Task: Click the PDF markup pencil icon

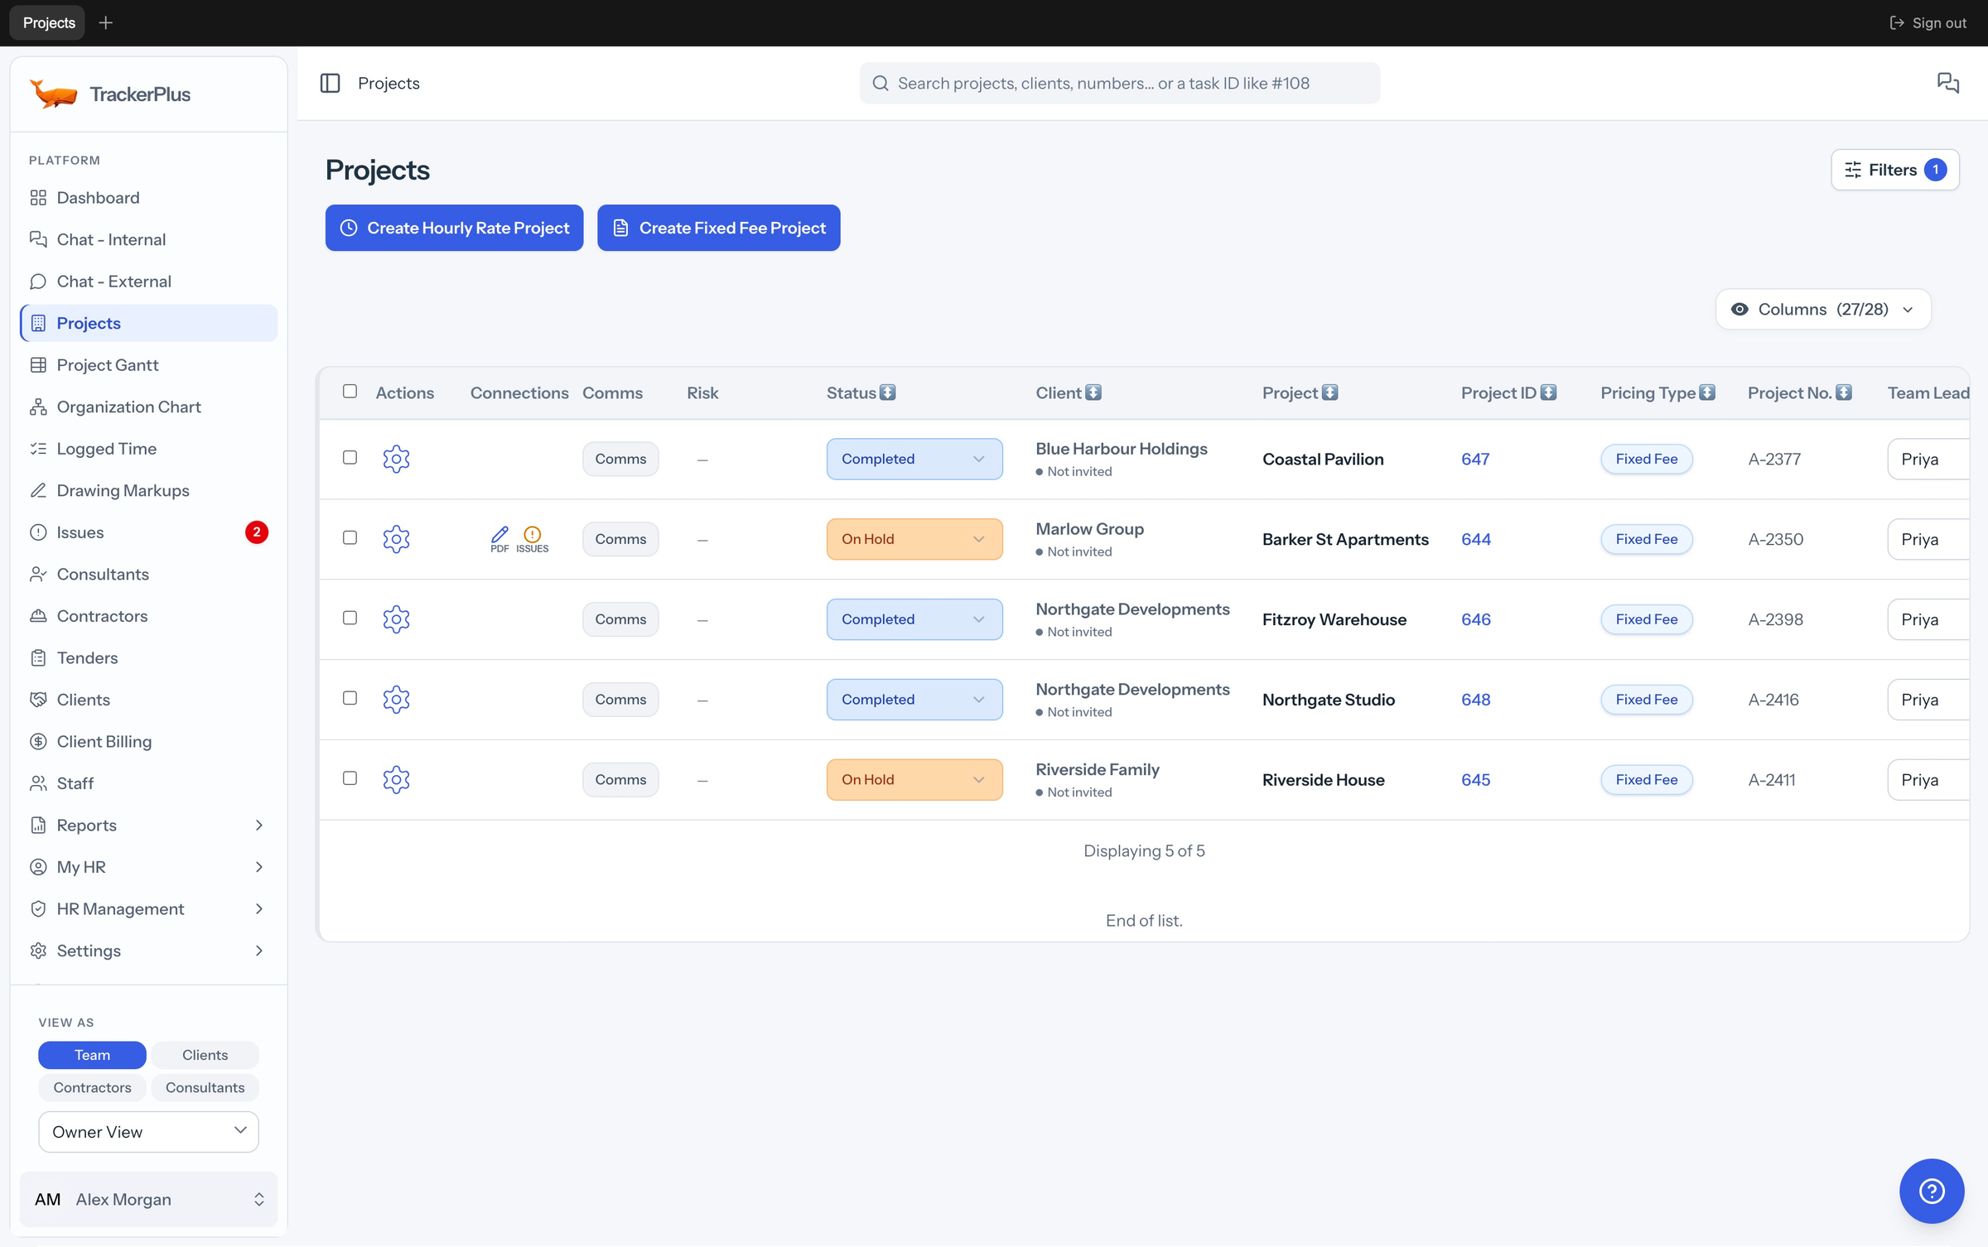Action: (x=499, y=539)
